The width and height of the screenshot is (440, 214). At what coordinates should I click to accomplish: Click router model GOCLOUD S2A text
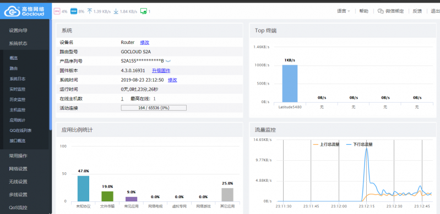[x=136, y=52]
